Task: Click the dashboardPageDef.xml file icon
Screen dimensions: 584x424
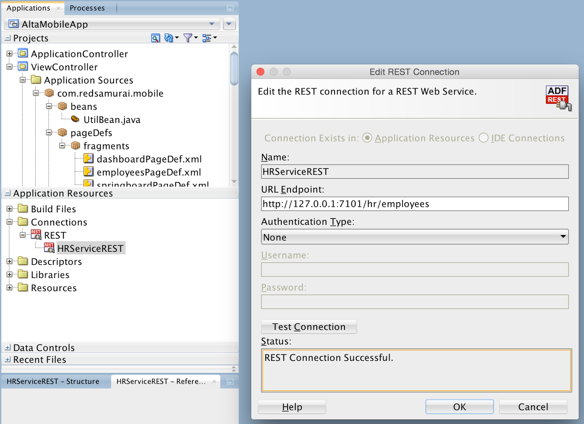Action: pyautogui.click(x=88, y=158)
